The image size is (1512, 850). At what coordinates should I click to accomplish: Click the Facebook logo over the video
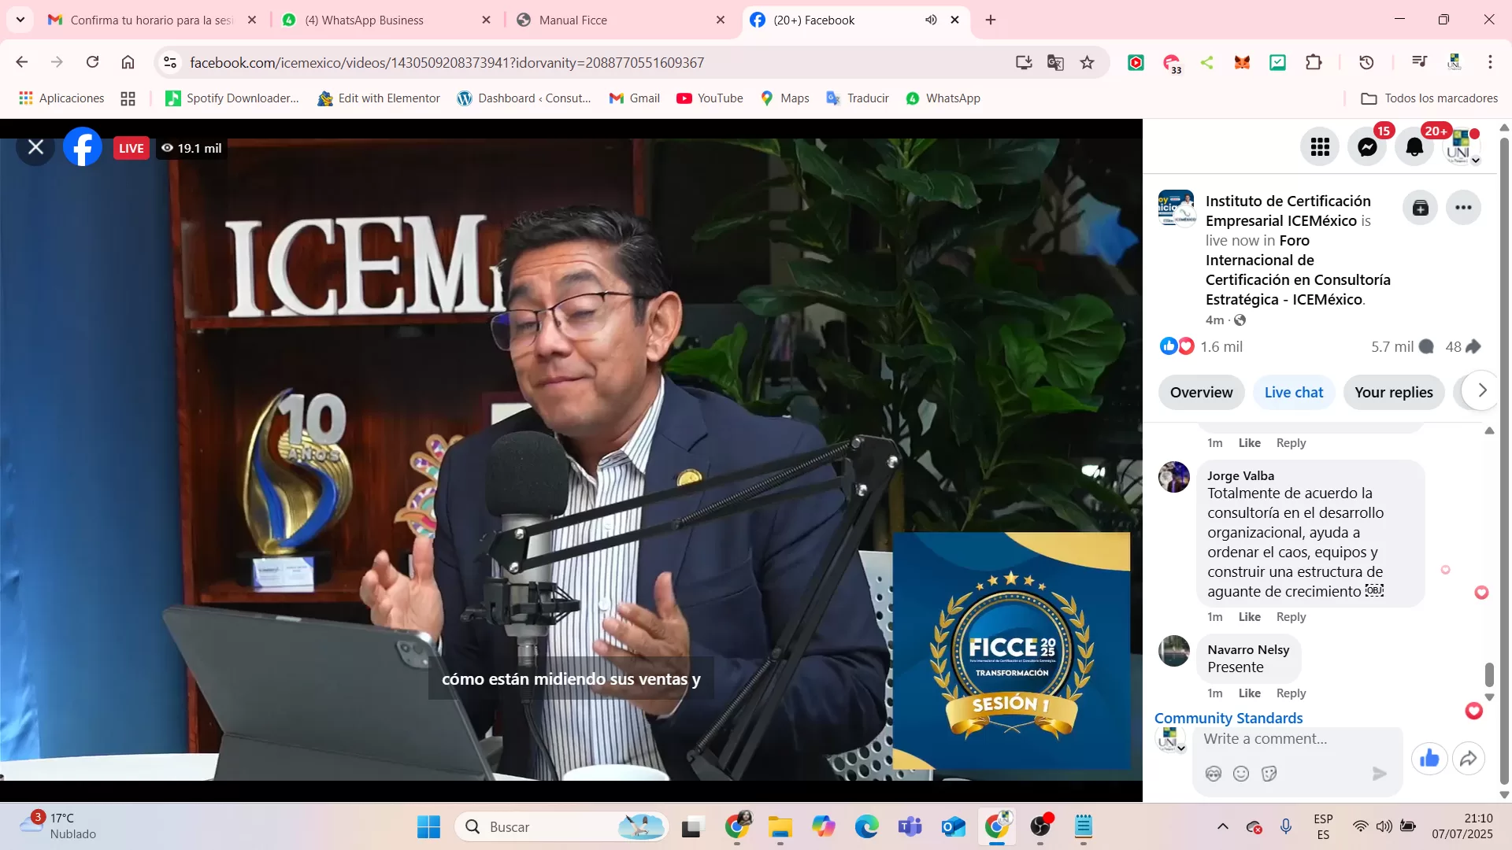tap(83, 147)
